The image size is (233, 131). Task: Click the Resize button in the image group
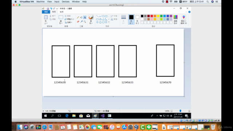pyautogui.click(x=69, y=19)
